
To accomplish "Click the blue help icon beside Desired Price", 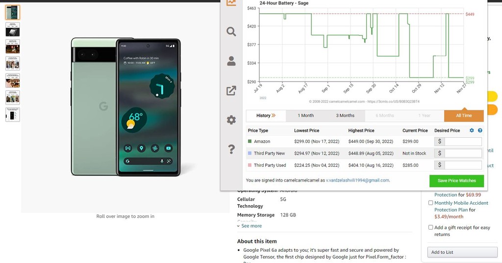I will click(x=480, y=131).
